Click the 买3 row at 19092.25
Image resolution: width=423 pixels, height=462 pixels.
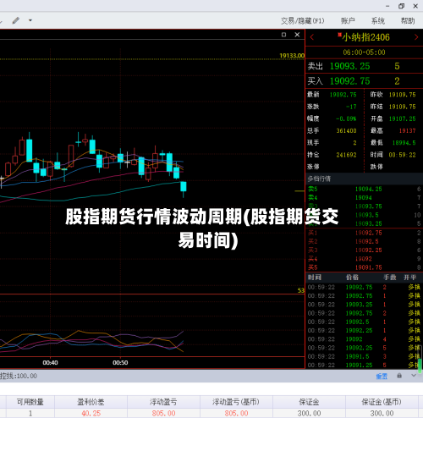click(x=364, y=250)
